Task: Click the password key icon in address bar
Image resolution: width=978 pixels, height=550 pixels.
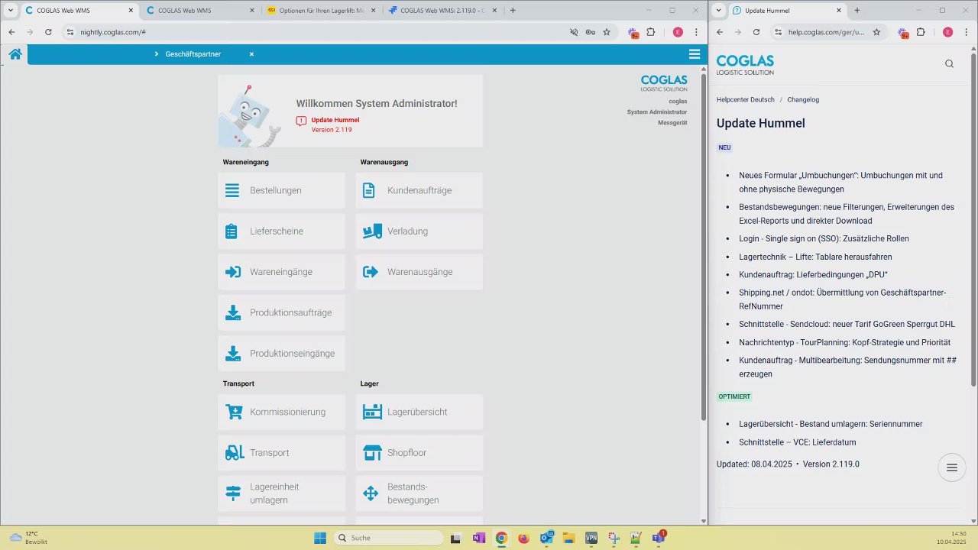Action: click(x=590, y=32)
